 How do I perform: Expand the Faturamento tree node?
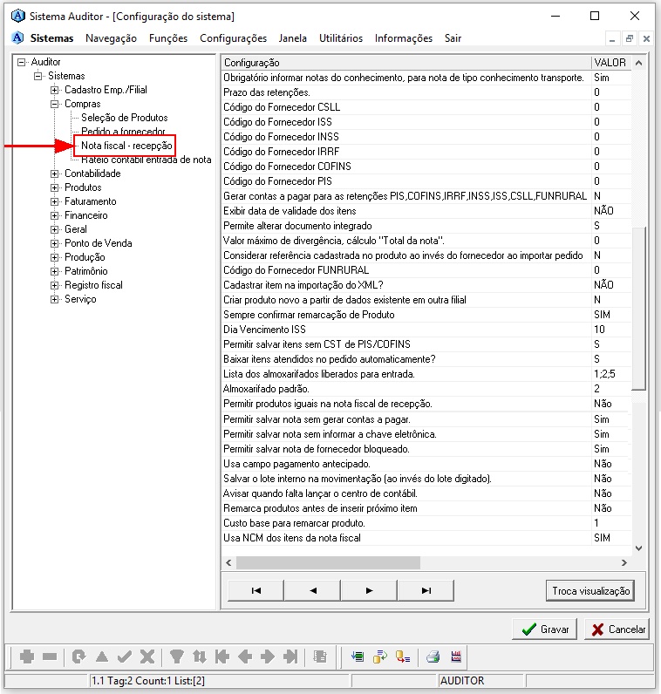click(54, 201)
